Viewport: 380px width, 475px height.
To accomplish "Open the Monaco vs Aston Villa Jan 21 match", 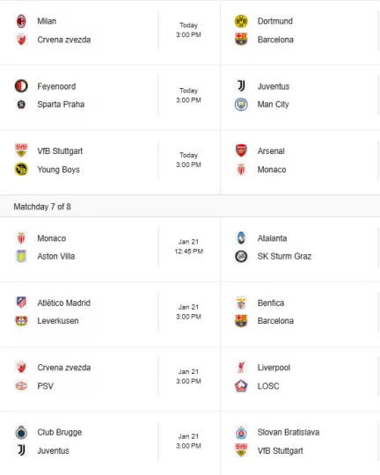I will coord(110,247).
